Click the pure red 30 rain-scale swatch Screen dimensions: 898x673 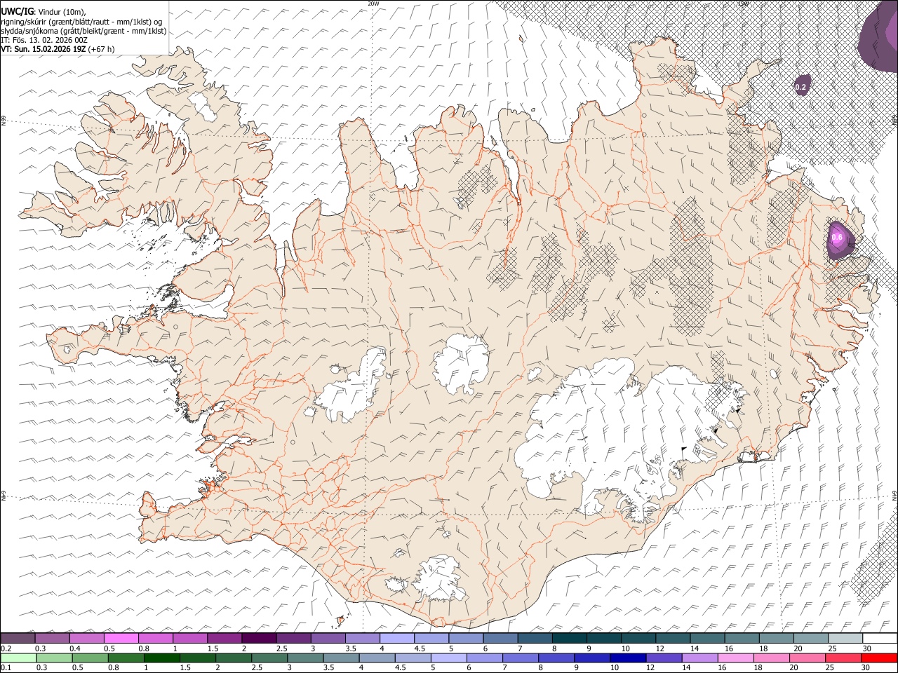(x=880, y=658)
